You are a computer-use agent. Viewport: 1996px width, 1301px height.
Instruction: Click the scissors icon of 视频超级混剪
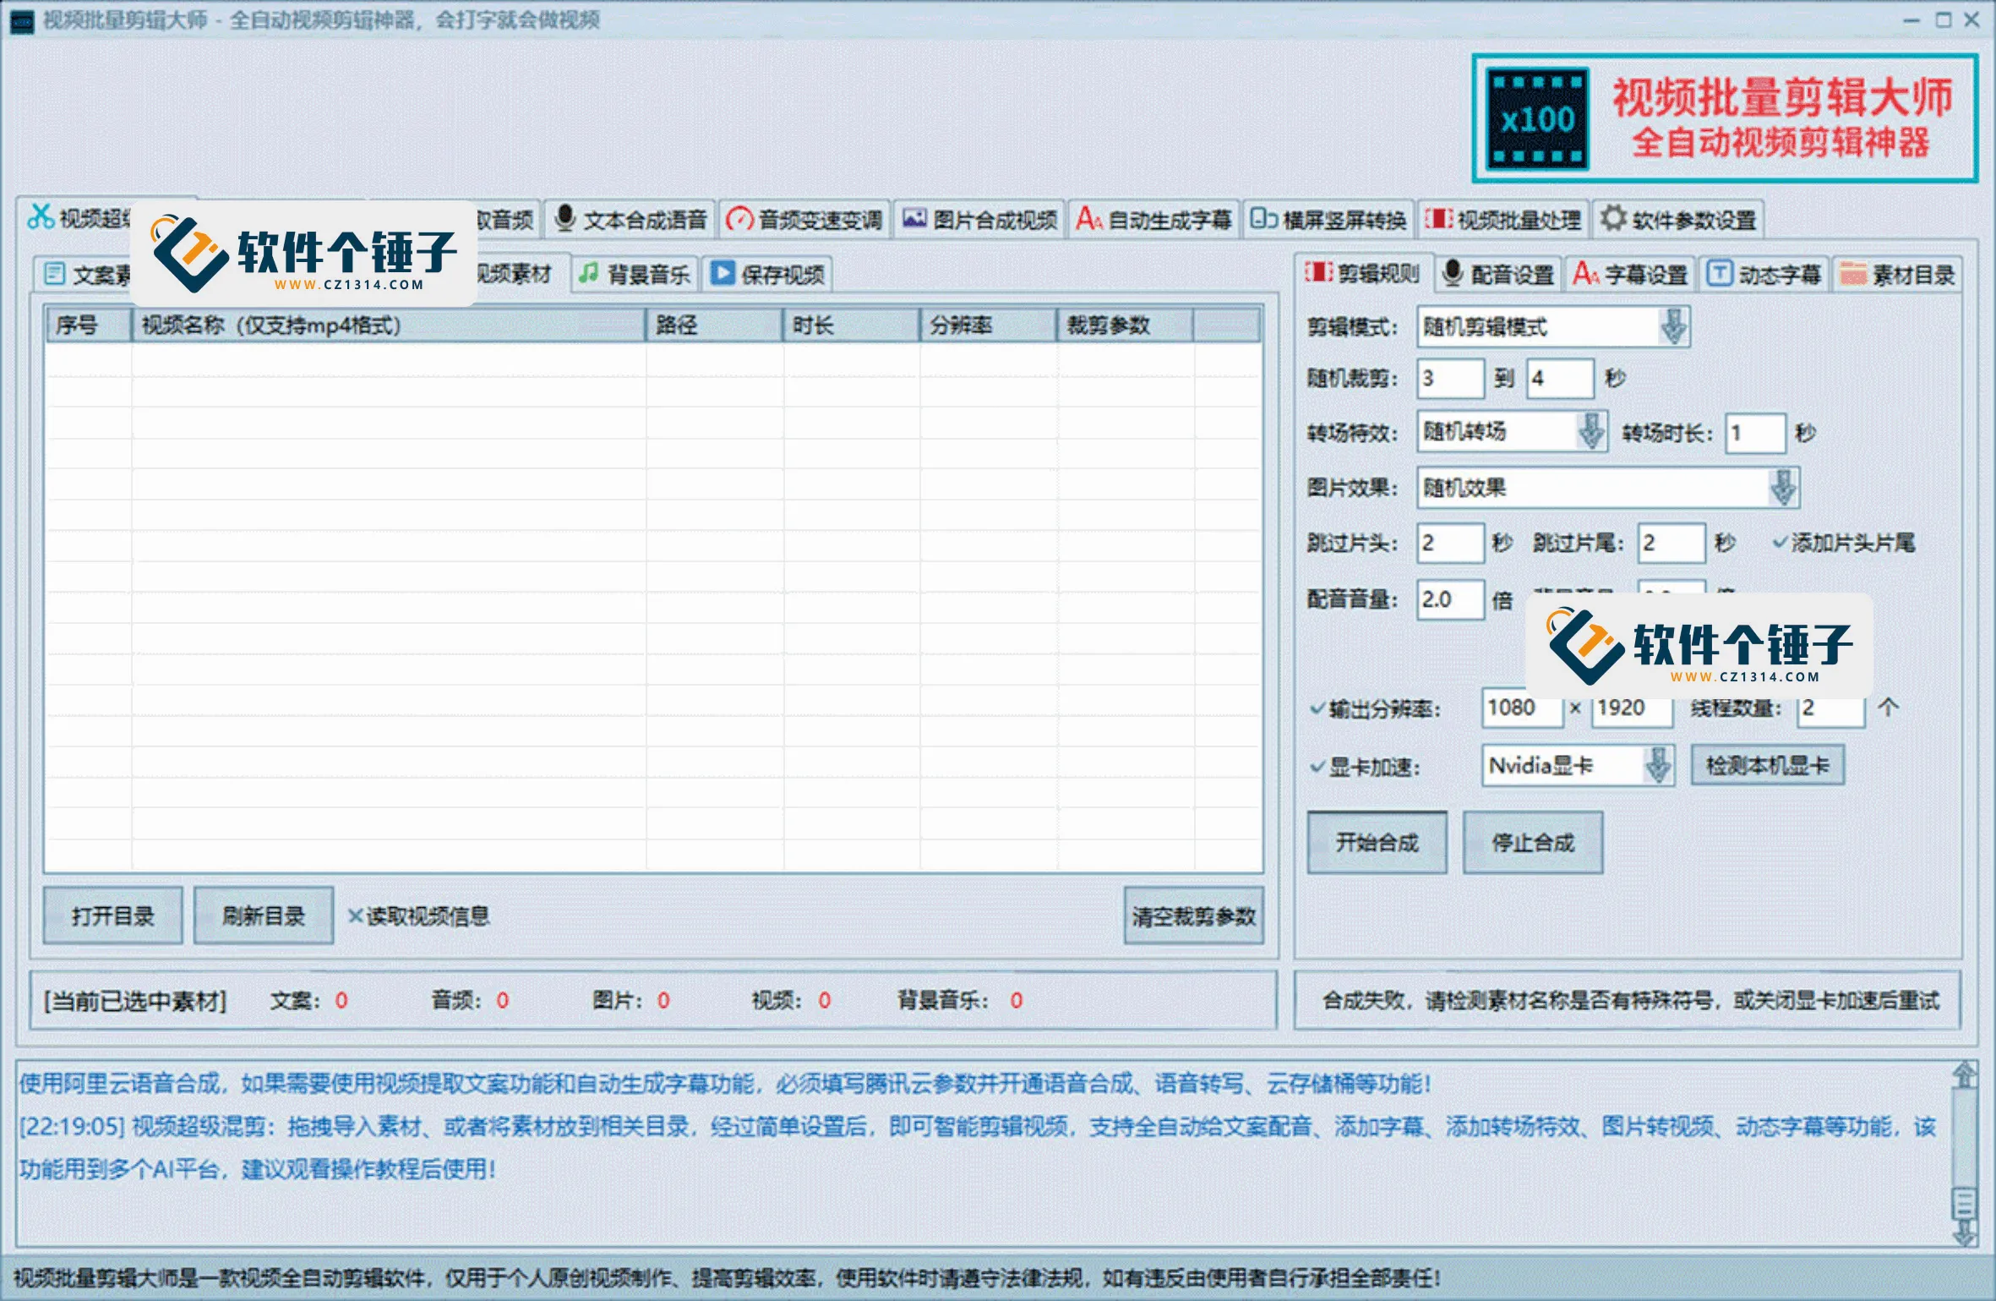(41, 217)
